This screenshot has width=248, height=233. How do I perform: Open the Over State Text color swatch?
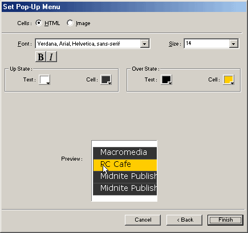point(166,80)
